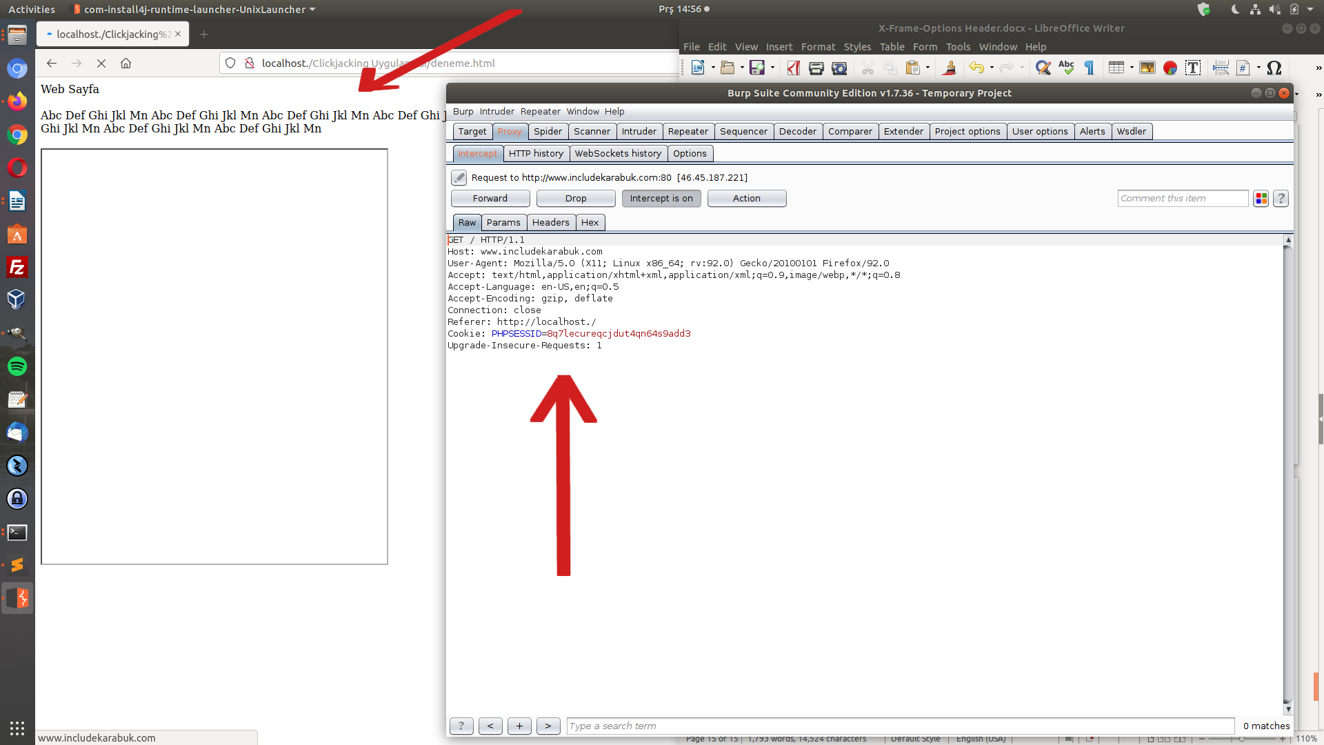The image size is (1324, 745).
Task: Click Burp request vertical scrollbar down arrow
Action: tap(1287, 709)
